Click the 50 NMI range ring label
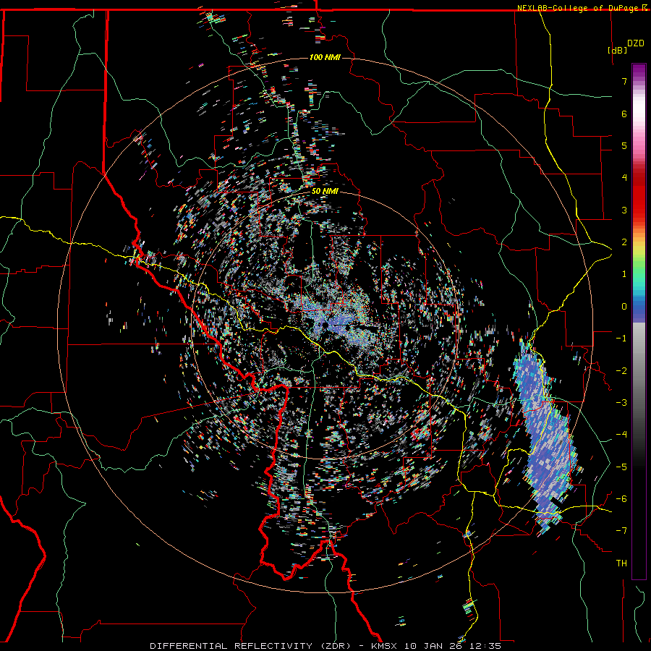651x651 pixels. pyautogui.click(x=325, y=192)
